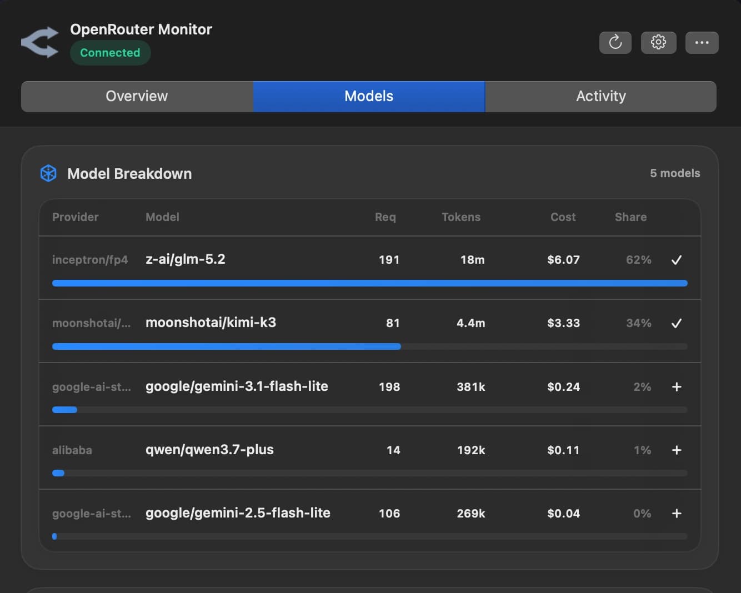
Task: Click the OpenRouter Monitor title
Action: [x=141, y=29]
